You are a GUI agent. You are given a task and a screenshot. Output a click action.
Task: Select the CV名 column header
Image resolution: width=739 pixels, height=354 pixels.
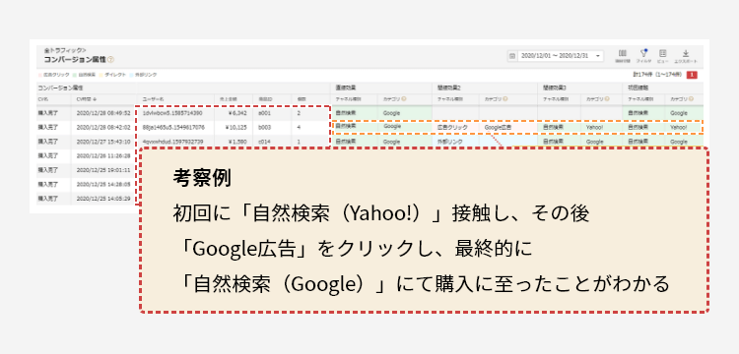[x=43, y=99]
